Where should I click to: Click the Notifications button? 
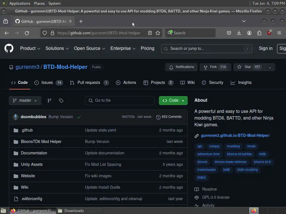(x=181, y=67)
